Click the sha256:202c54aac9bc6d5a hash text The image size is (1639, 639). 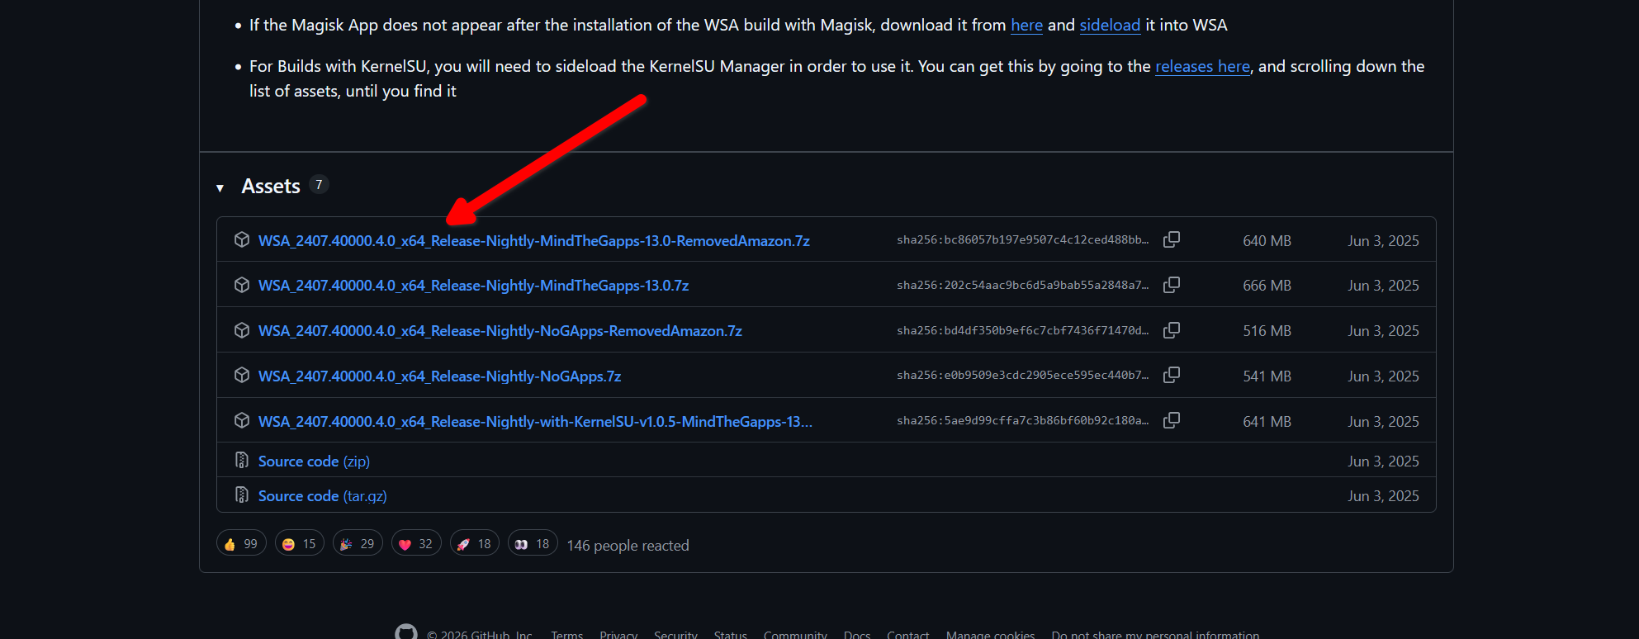[x=1022, y=286]
